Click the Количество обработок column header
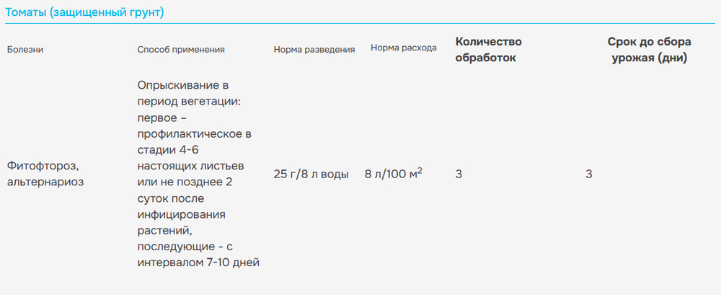Viewport: 721px width, 295px height. tap(488, 50)
